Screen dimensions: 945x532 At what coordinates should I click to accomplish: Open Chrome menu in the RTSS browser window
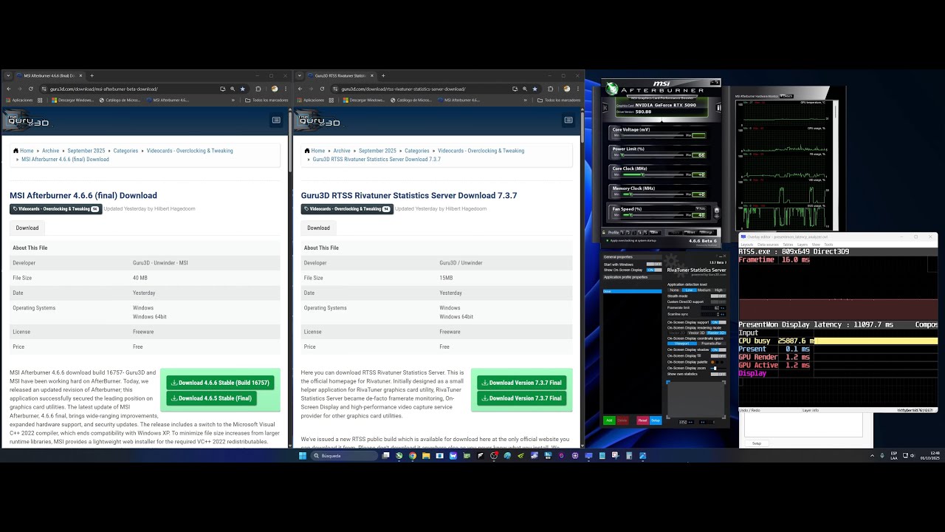tap(577, 89)
